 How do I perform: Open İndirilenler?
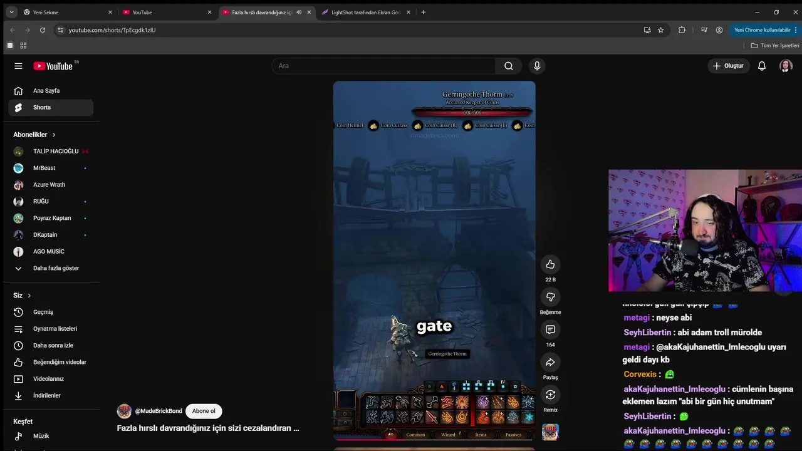(x=51, y=395)
